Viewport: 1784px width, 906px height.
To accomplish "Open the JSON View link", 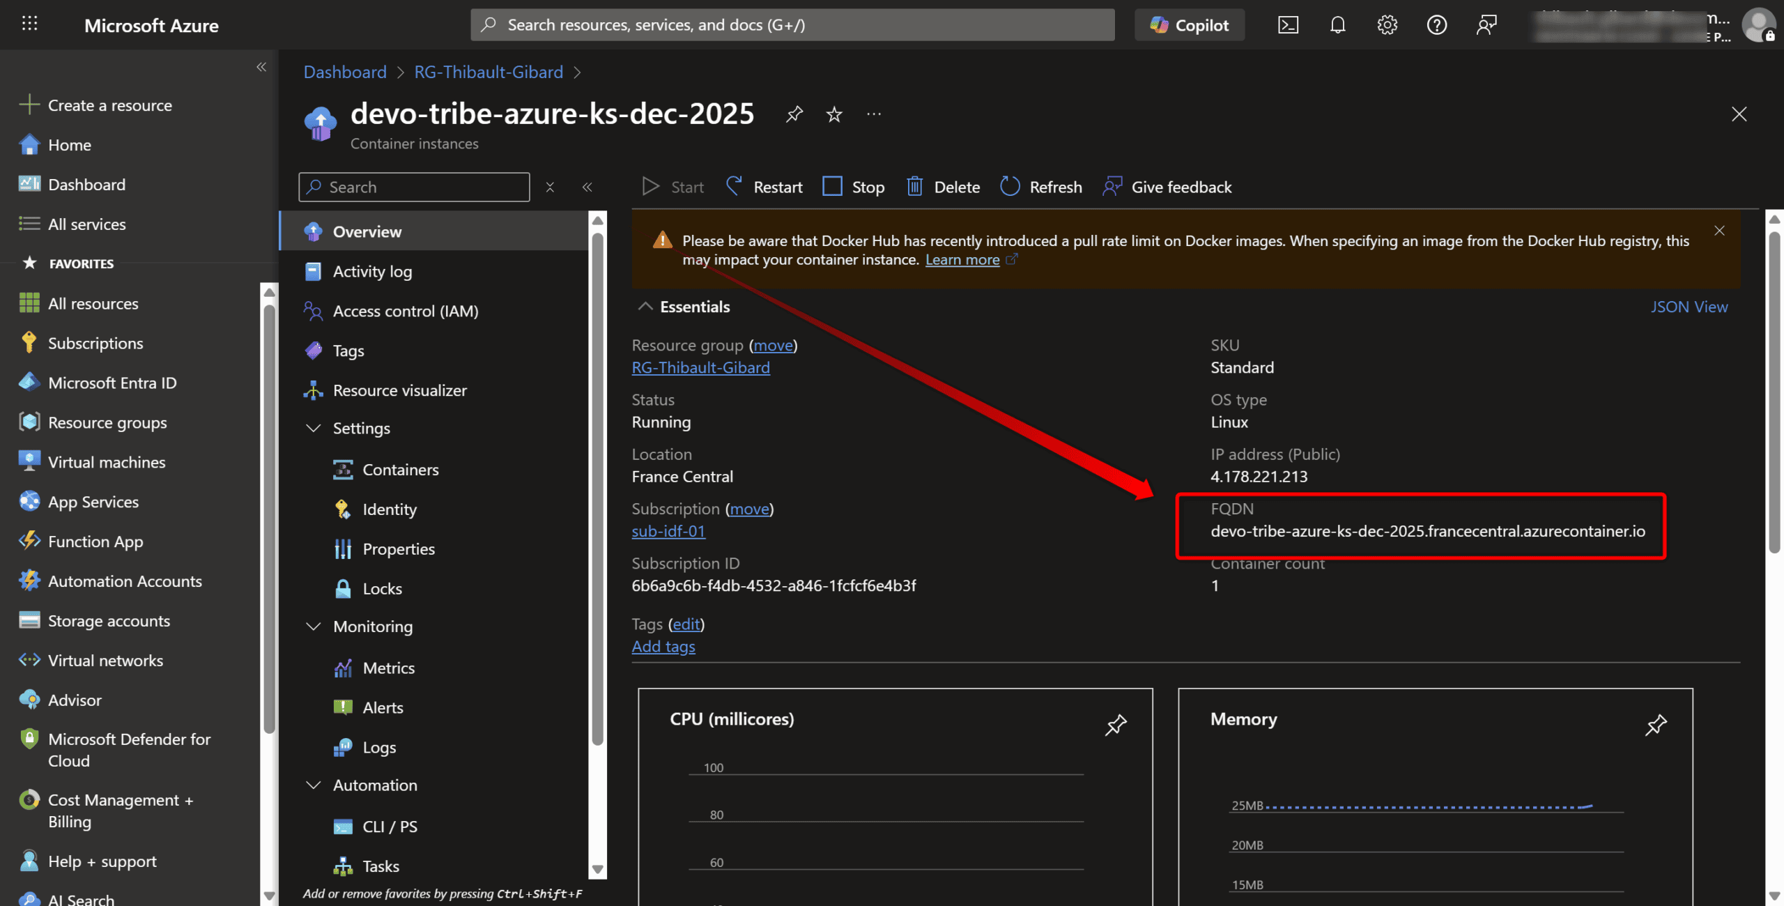I will (x=1689, y=307).
